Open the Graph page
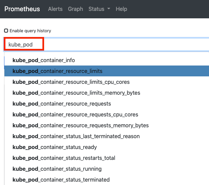This screenshot has width=209, height=185. pos(75,9)
